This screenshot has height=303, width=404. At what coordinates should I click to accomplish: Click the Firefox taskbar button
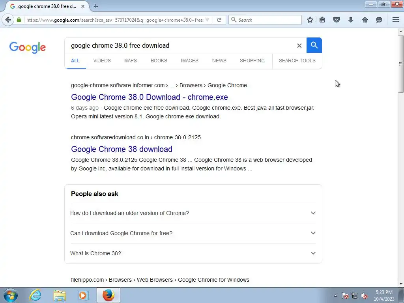click(x=108, y=295)
